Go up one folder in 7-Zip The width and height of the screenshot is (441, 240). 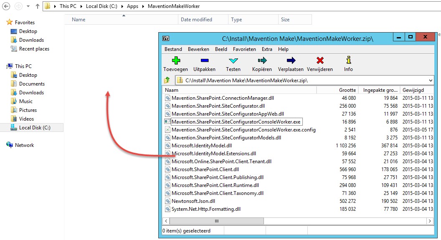tap(167, 80)
